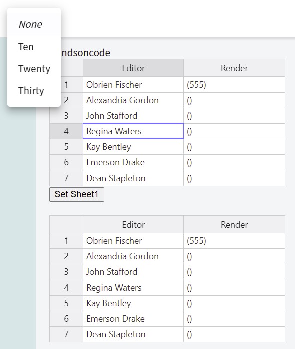Screen dimensions: 295x349
Task: Click Emerson Drake in the bottom table
Action: (x=133, y=319)
